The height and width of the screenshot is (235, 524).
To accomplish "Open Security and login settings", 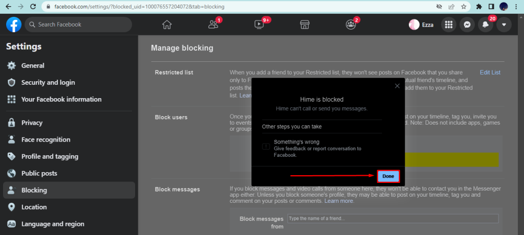I will click(69, 82).
